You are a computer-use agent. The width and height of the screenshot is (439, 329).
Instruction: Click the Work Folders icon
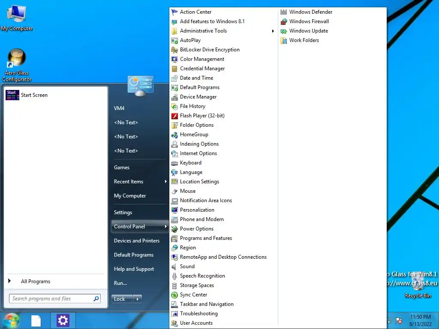pos(284,40)
